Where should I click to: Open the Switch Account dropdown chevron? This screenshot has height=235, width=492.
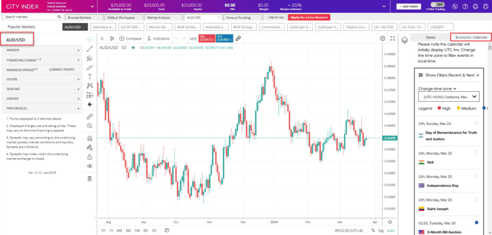click(x=92, y=6)
